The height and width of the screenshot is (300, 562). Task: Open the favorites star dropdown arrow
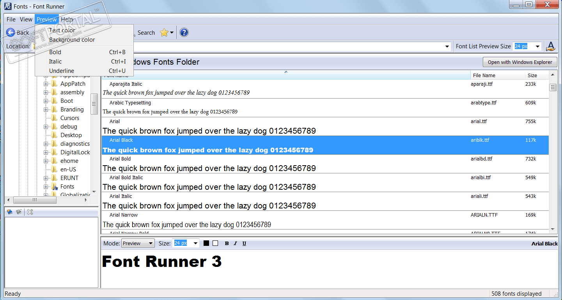(172, 33)
